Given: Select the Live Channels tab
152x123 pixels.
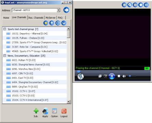Looking at the screenshot, I should click(19, 17).
